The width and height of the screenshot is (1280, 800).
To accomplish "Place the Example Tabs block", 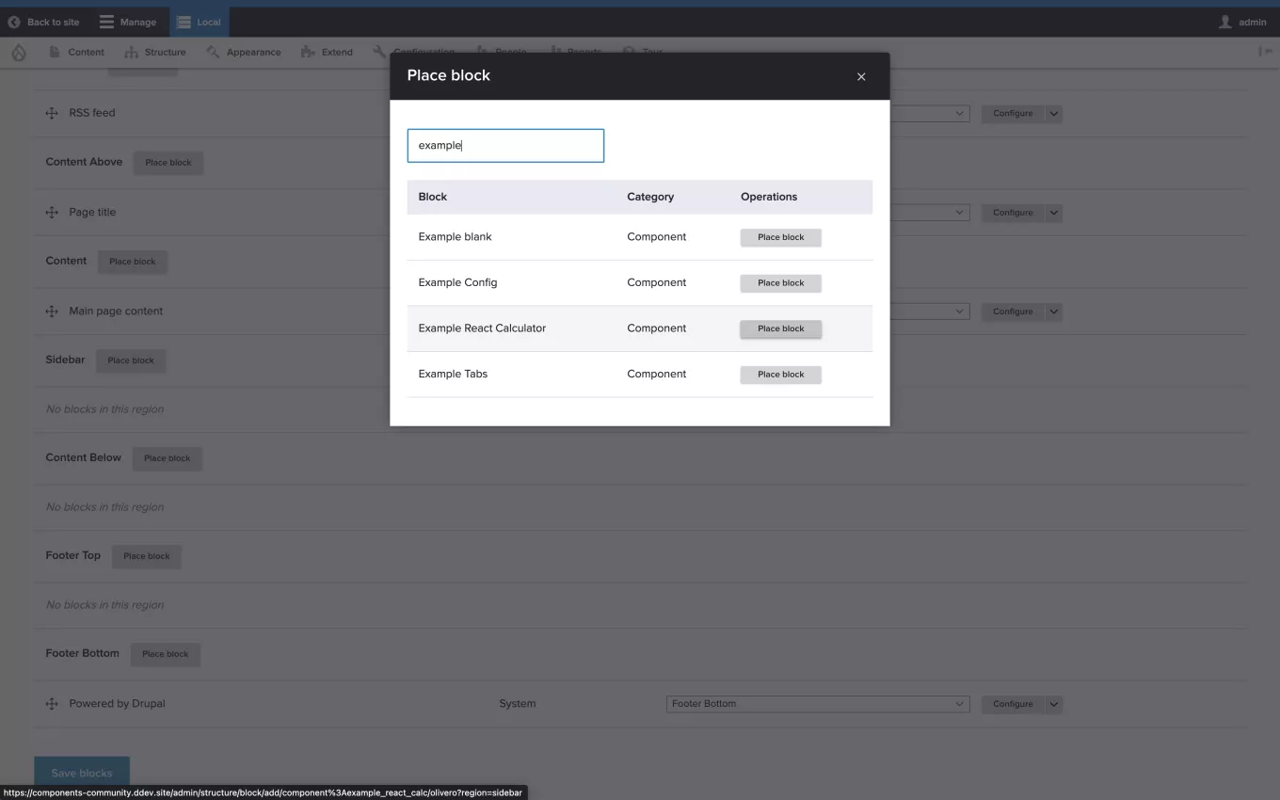I will [780, 375].
